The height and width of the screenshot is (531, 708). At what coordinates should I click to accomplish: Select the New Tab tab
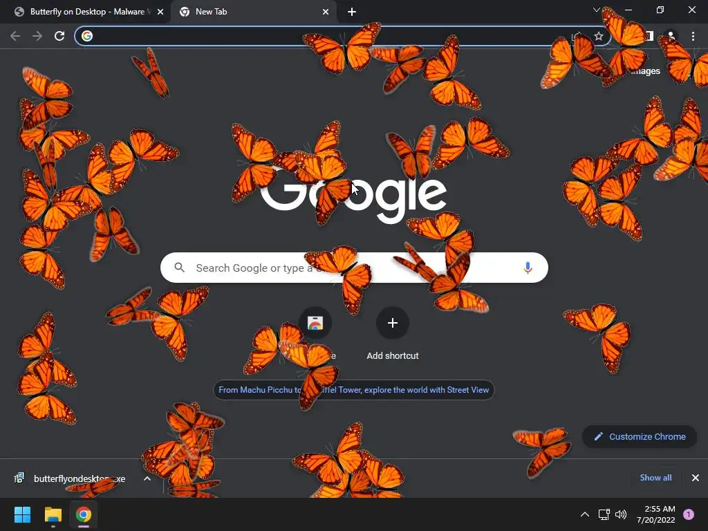[x=253, y=12]
